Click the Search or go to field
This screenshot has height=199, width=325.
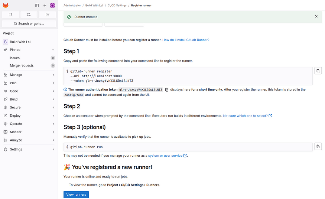pos(29,24)
